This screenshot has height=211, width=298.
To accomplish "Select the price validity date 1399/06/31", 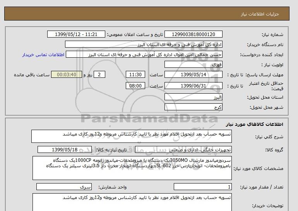I will coord(193,86).
